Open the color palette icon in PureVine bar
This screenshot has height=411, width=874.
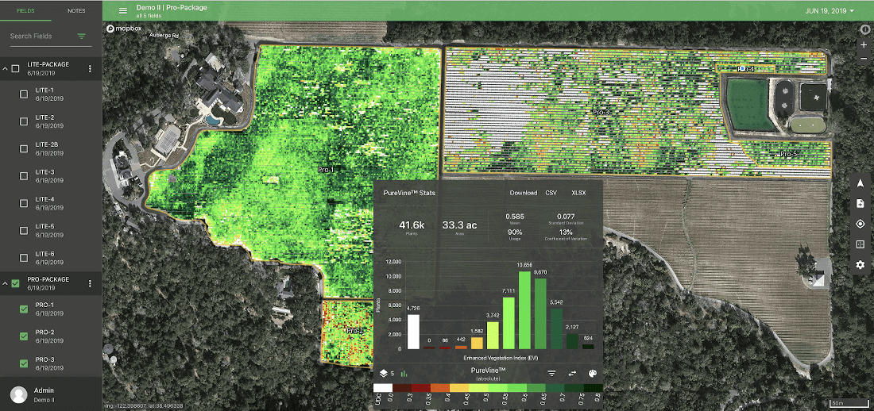pos(592,373)
